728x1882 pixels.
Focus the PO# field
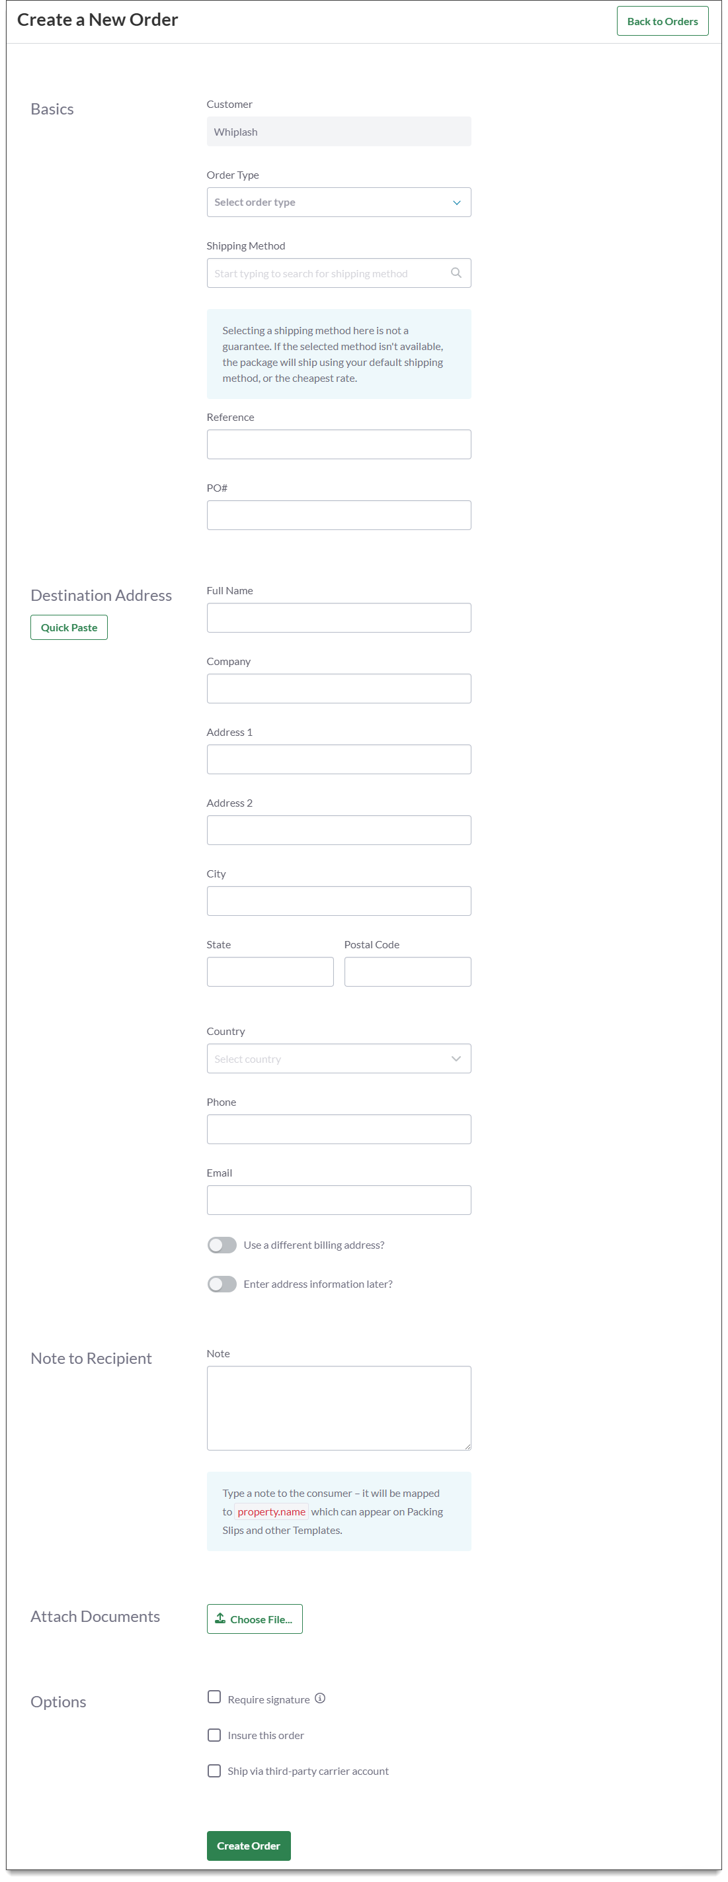pos(338,514)
